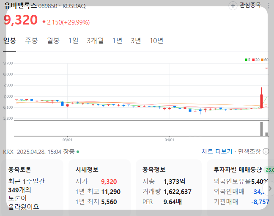The image size is (274, 216).
Task: Show the 3년 chart range
Action: [x=136, y=41]
